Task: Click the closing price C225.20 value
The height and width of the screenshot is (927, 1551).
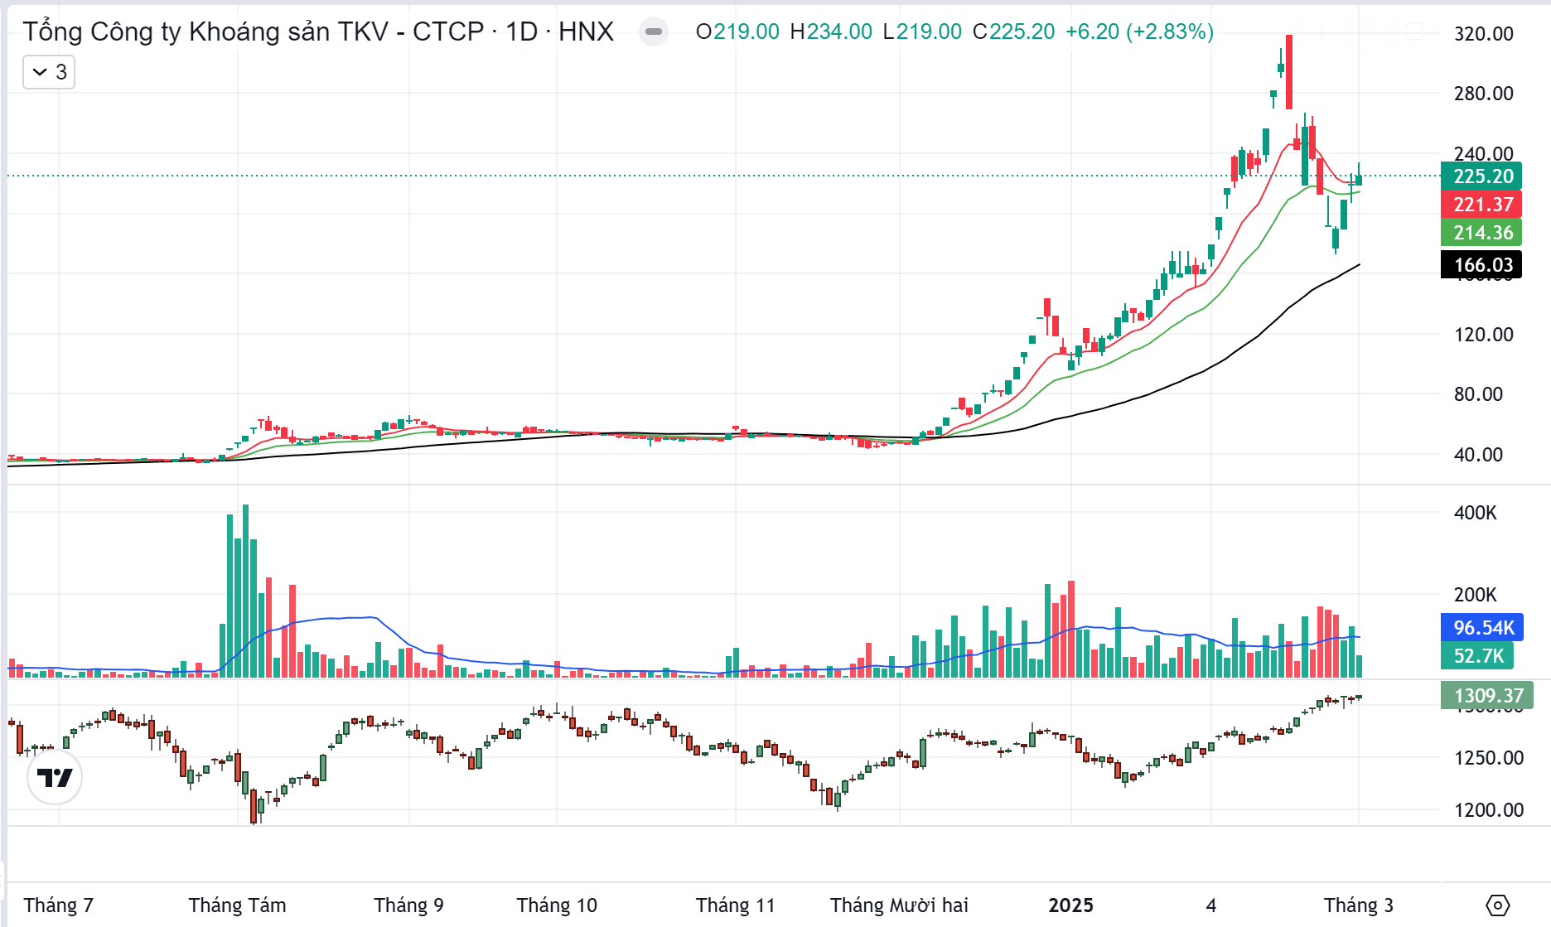Action: (x=1013, y=31)
